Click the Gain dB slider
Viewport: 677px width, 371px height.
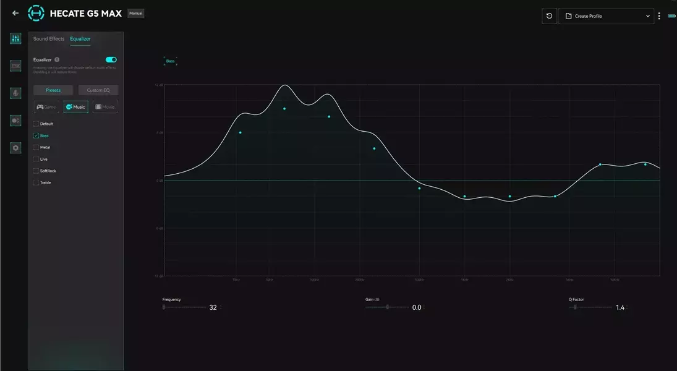pos(387,307)
